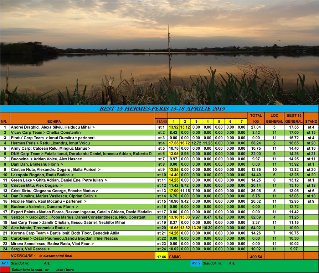
Task: Click 'NOTIFICARE : In clasamentul final' text
Action: tap(41, 256)
